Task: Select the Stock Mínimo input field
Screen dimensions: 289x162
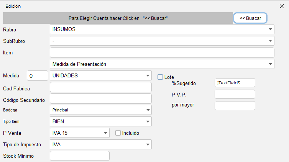Action: coord(80,156)
